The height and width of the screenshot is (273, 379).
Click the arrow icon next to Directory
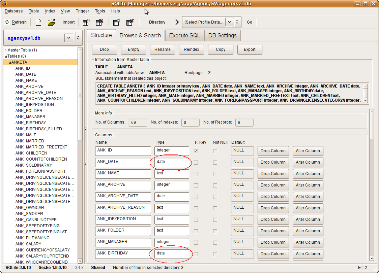coord(177,22)
